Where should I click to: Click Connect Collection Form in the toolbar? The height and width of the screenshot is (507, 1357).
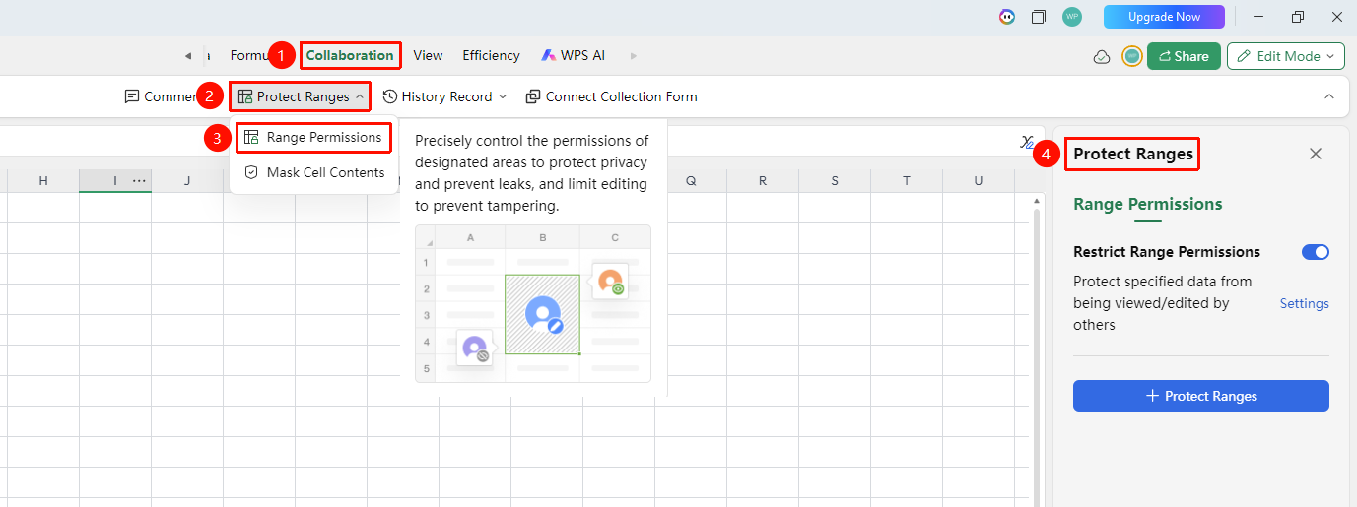click(x=611, y=96)
